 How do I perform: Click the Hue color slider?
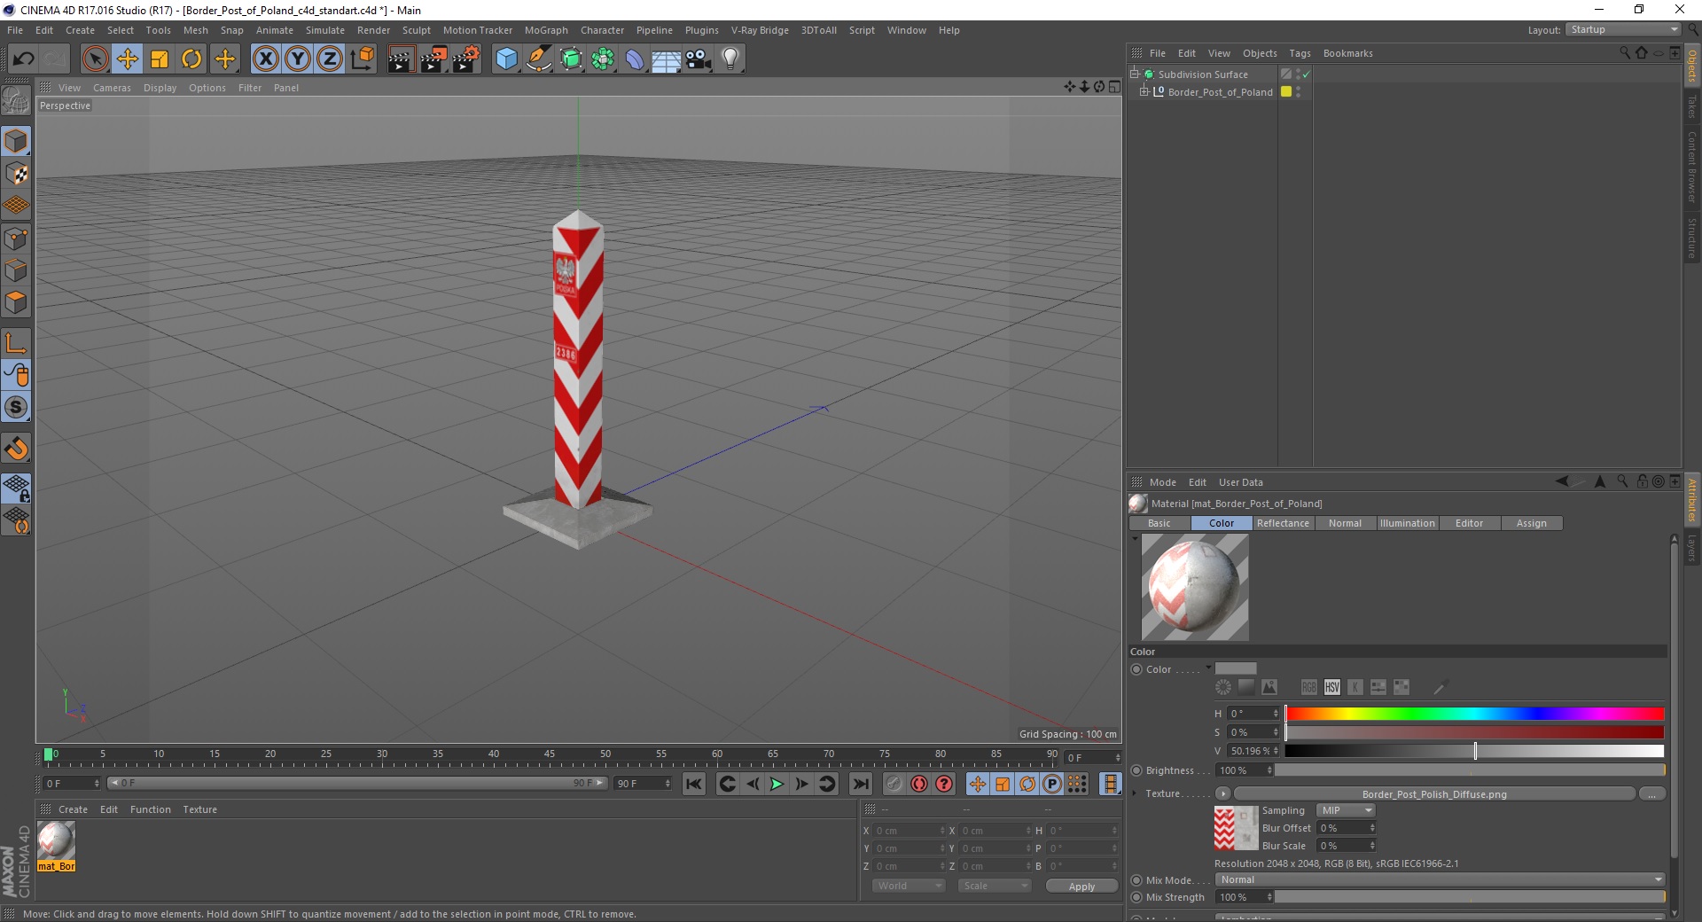[x=1474, y=714]
